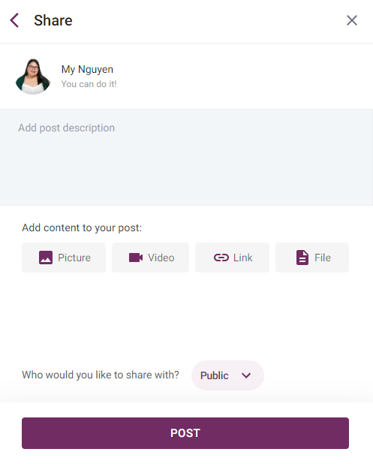Focus the Add post description field

pos(186,157)
